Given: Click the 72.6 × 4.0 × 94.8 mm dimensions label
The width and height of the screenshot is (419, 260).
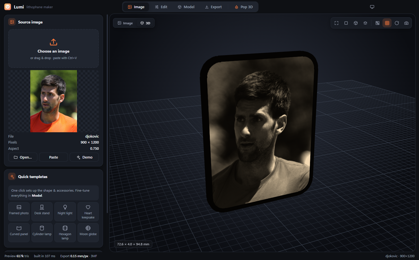Looking at the screenshot, I should pos(133,244).
